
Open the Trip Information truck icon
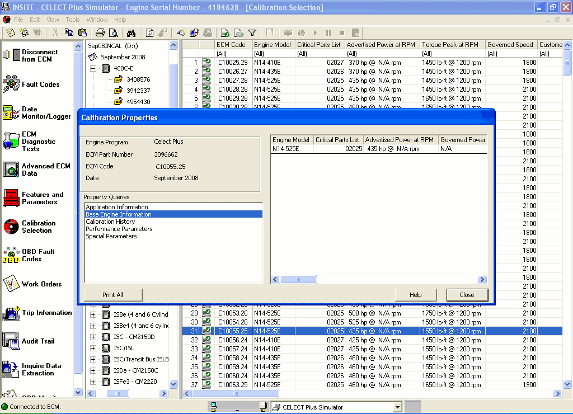point(11,312)
